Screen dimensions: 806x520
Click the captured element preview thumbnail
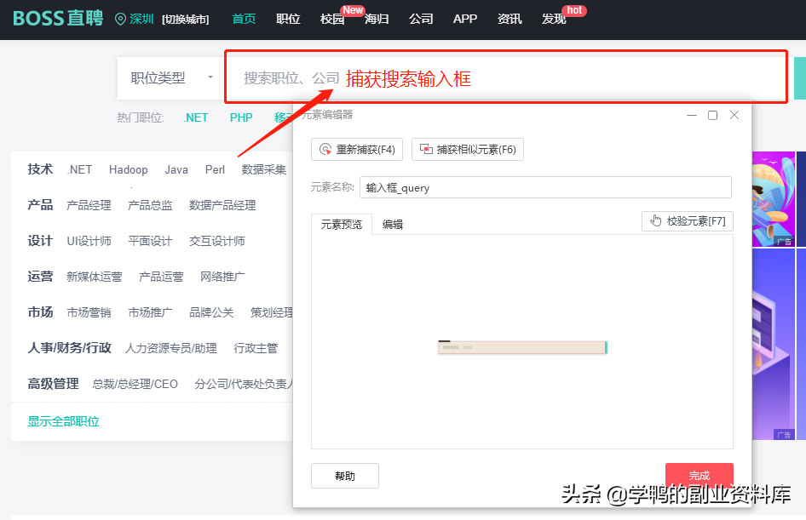coord(522,347)
